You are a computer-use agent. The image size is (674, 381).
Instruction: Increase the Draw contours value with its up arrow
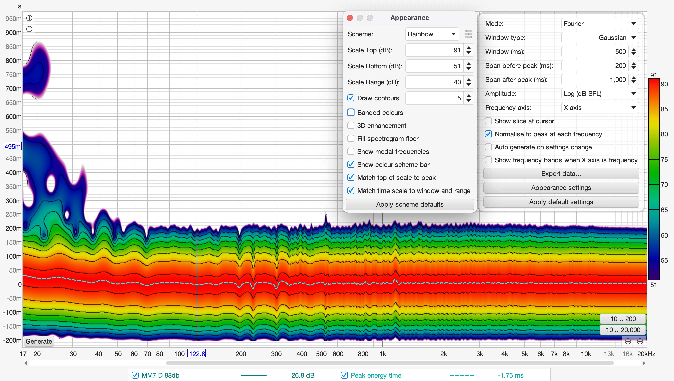(x=469, y=96)
